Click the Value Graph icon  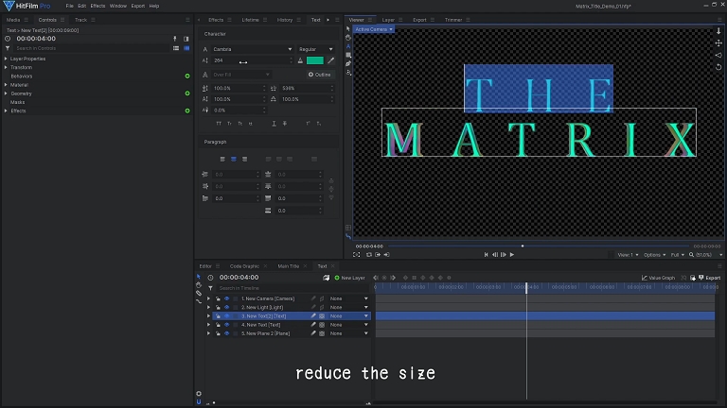(644, 278)
